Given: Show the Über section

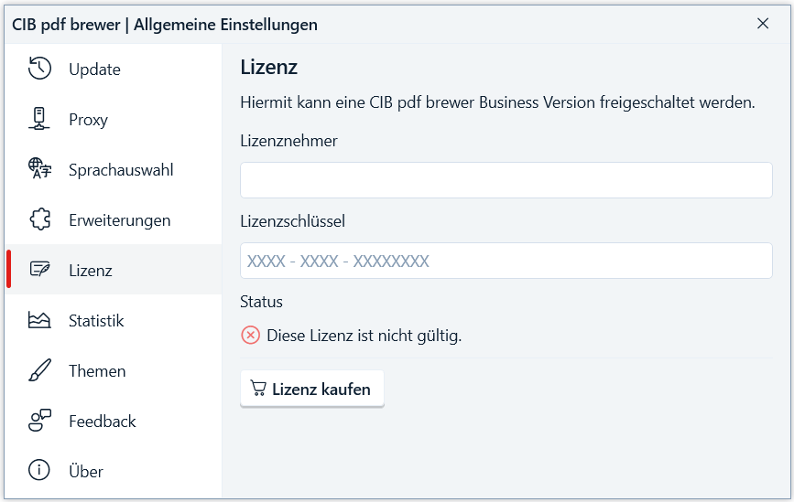Looking at the screenshot, I should (x=114, y=471).
